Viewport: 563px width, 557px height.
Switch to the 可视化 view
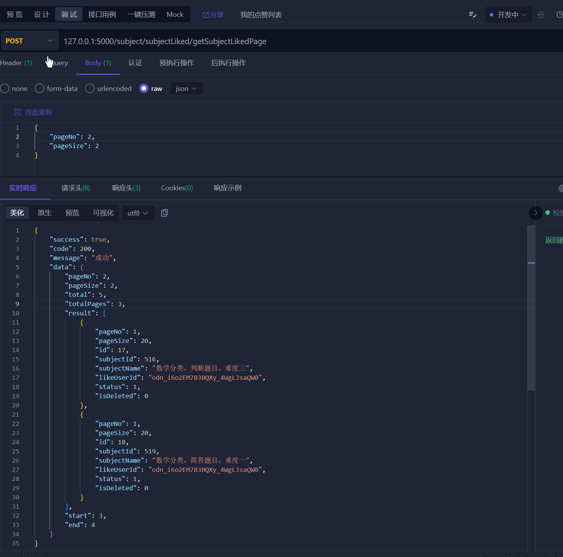click(x=103, y=213)
